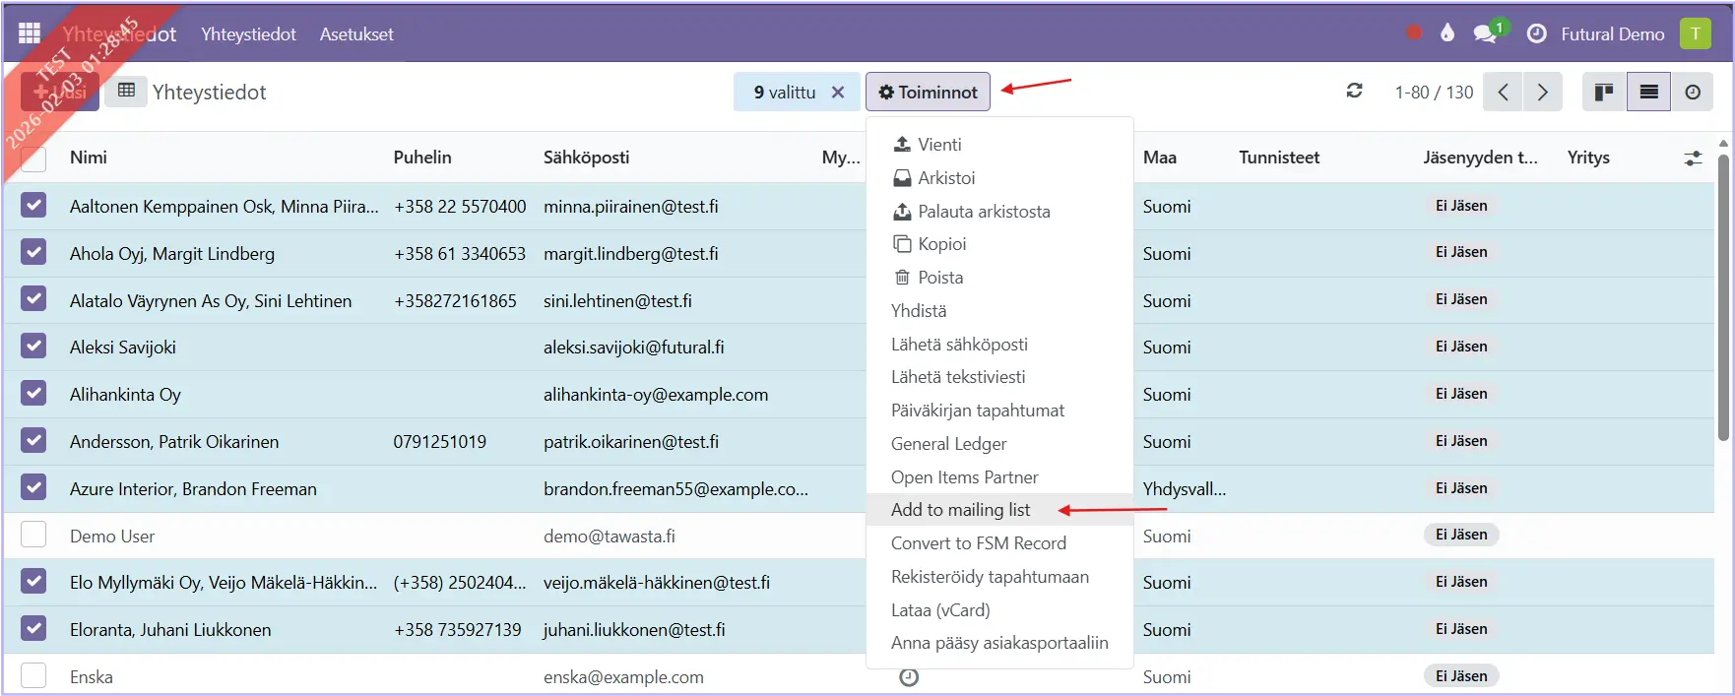The height and width of the screenshot is (696, 1735).
Task: Open the activities clock icon in navbar
Action: click(x=1536, y=33)
